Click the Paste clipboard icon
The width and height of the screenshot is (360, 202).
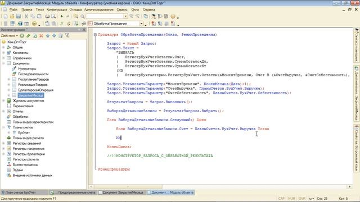coord(39,16)
